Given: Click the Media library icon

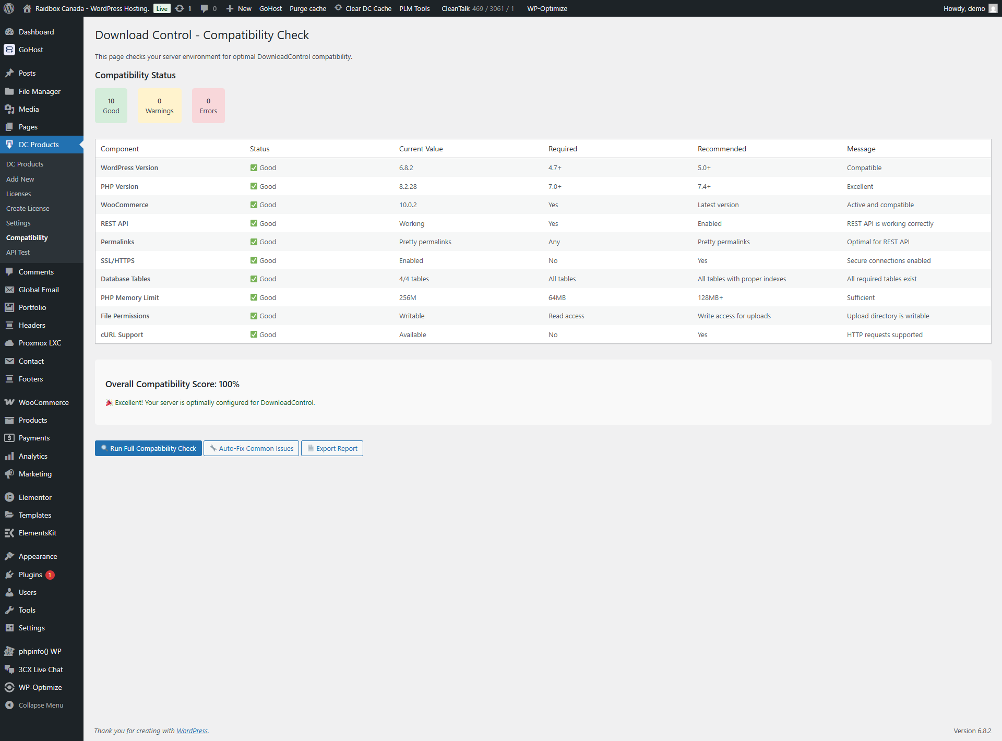Looking at the screenshot, I should (x=9, y=109).
